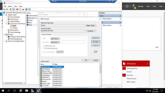Open the Name 'Starts with' dropdown
This screenshot has width=165, height=93.
55,38
